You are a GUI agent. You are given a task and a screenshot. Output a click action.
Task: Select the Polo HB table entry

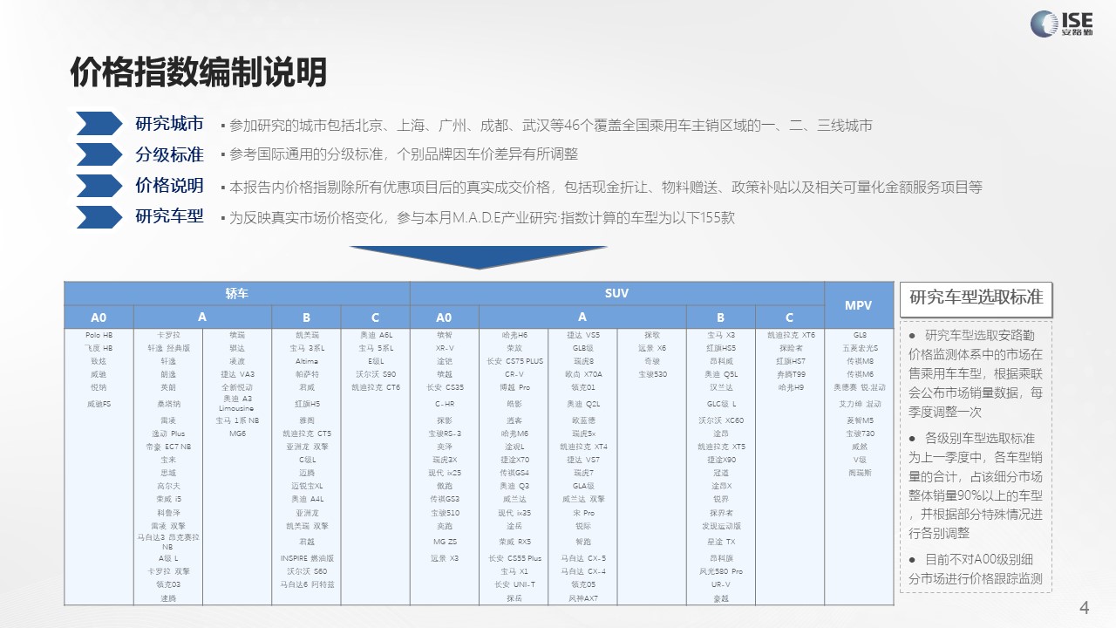[99, 335]
